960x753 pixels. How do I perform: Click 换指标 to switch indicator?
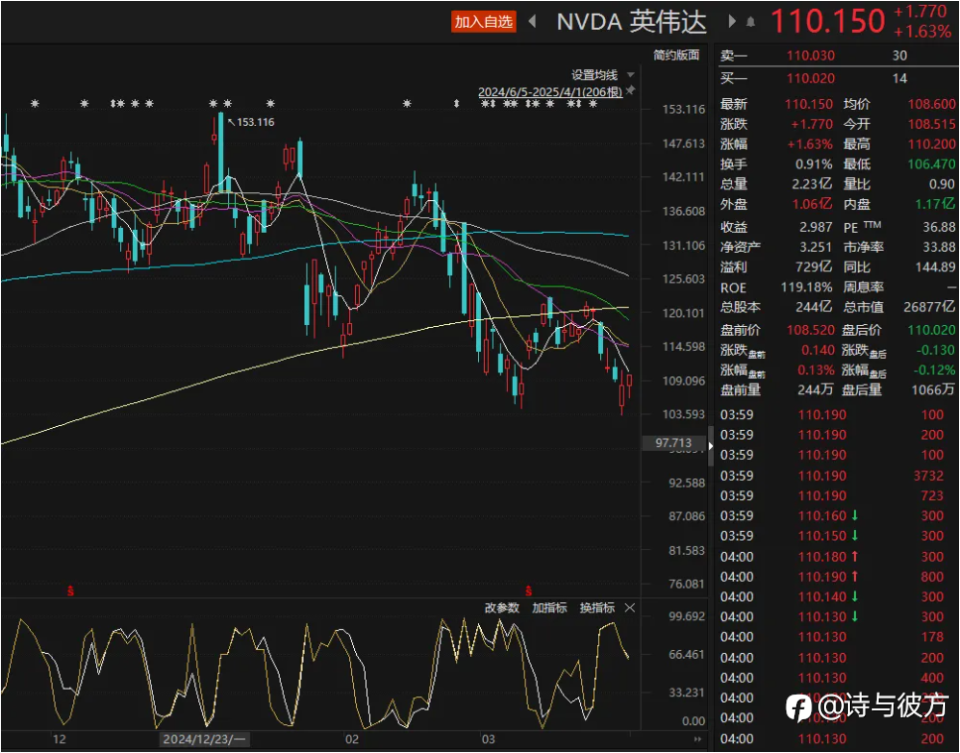(597, 607)
